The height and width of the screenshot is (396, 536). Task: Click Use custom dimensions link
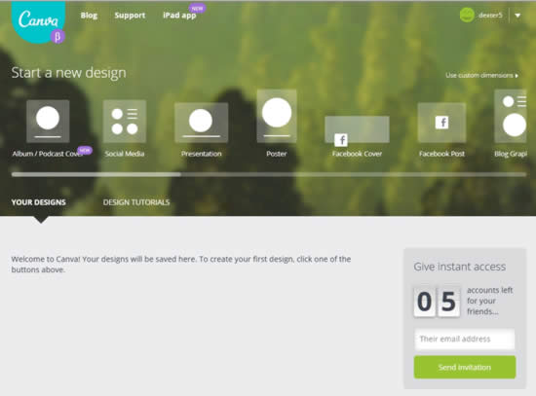point(481,75)
